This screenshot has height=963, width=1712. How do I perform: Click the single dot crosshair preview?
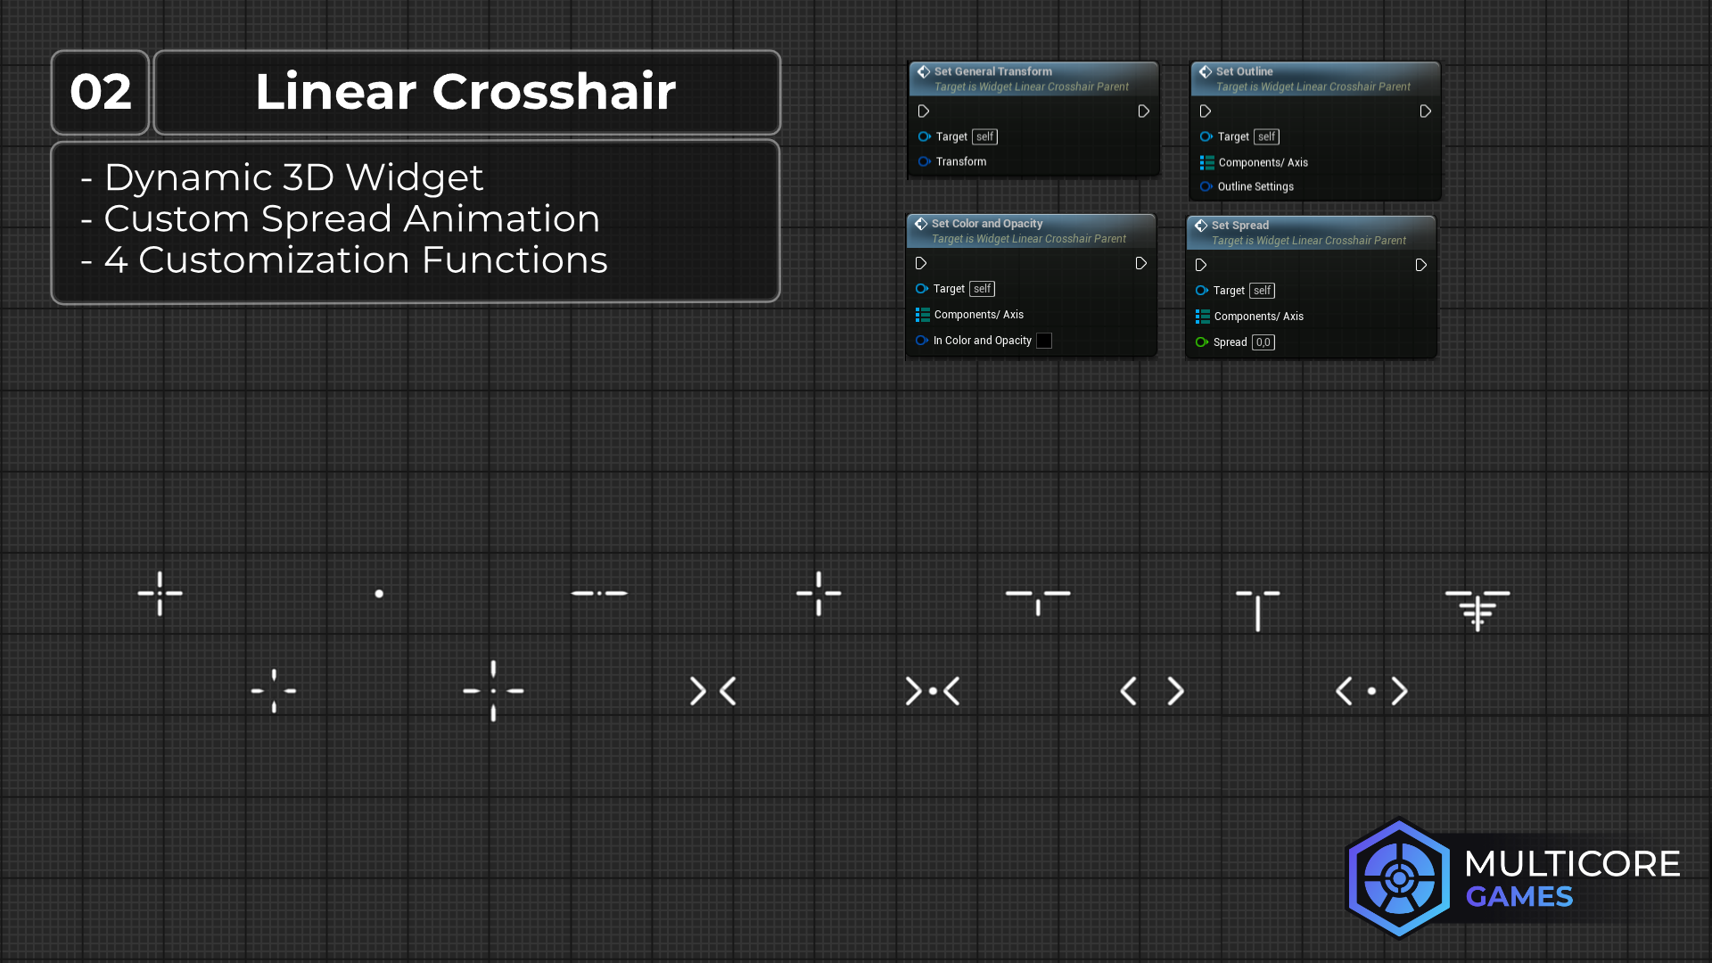[x=379, y=594]
